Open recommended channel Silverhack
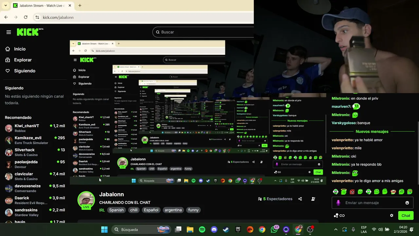Image resolution: width=419 pixels, height=236 pixels. 35,152
